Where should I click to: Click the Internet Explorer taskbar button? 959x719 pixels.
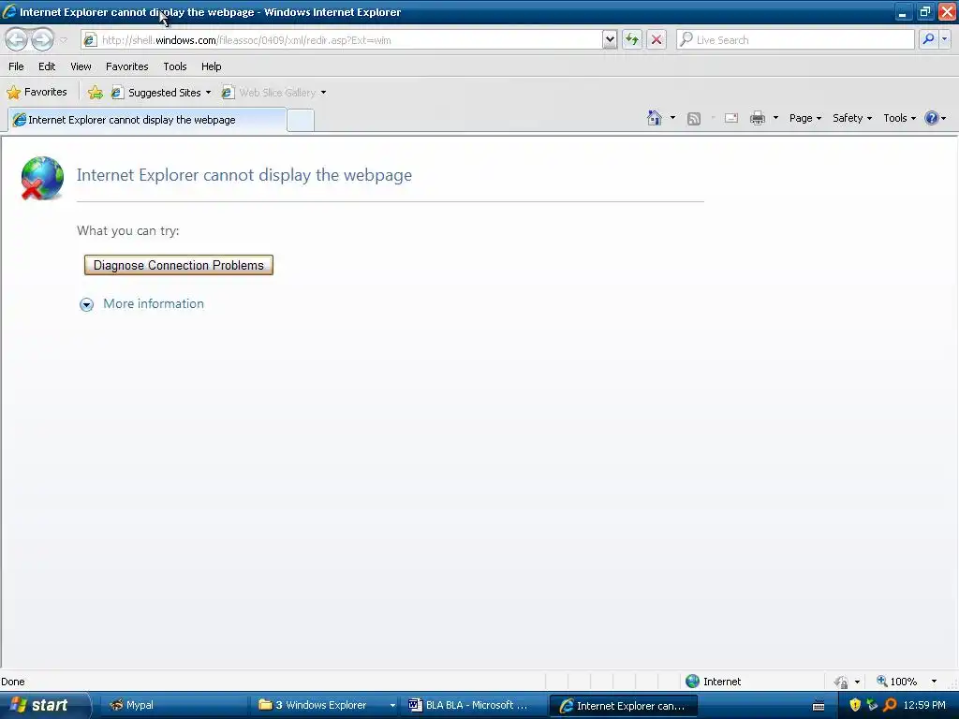[624, 706]
